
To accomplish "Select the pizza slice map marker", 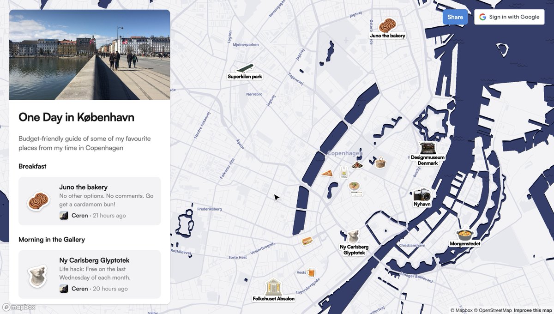I will click(x=327, y=173).
